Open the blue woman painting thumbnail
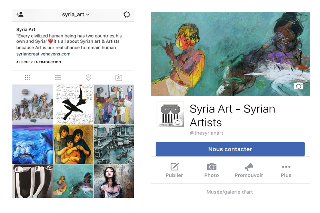Screen dimensions: 320x213 (x=32, y=144)
